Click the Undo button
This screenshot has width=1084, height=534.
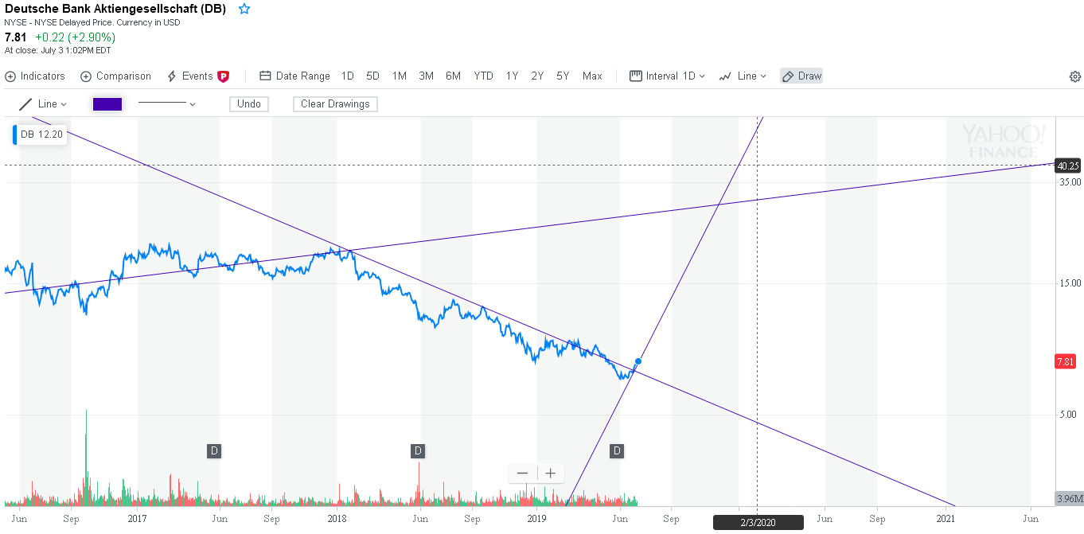pyautogui.click(x=248, y=103)
